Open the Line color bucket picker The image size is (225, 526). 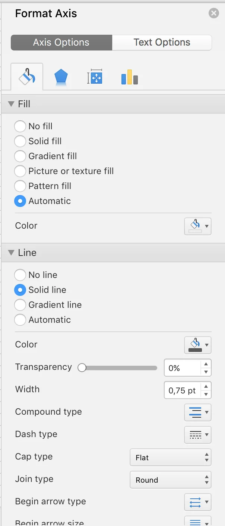(x=198, y=345)
